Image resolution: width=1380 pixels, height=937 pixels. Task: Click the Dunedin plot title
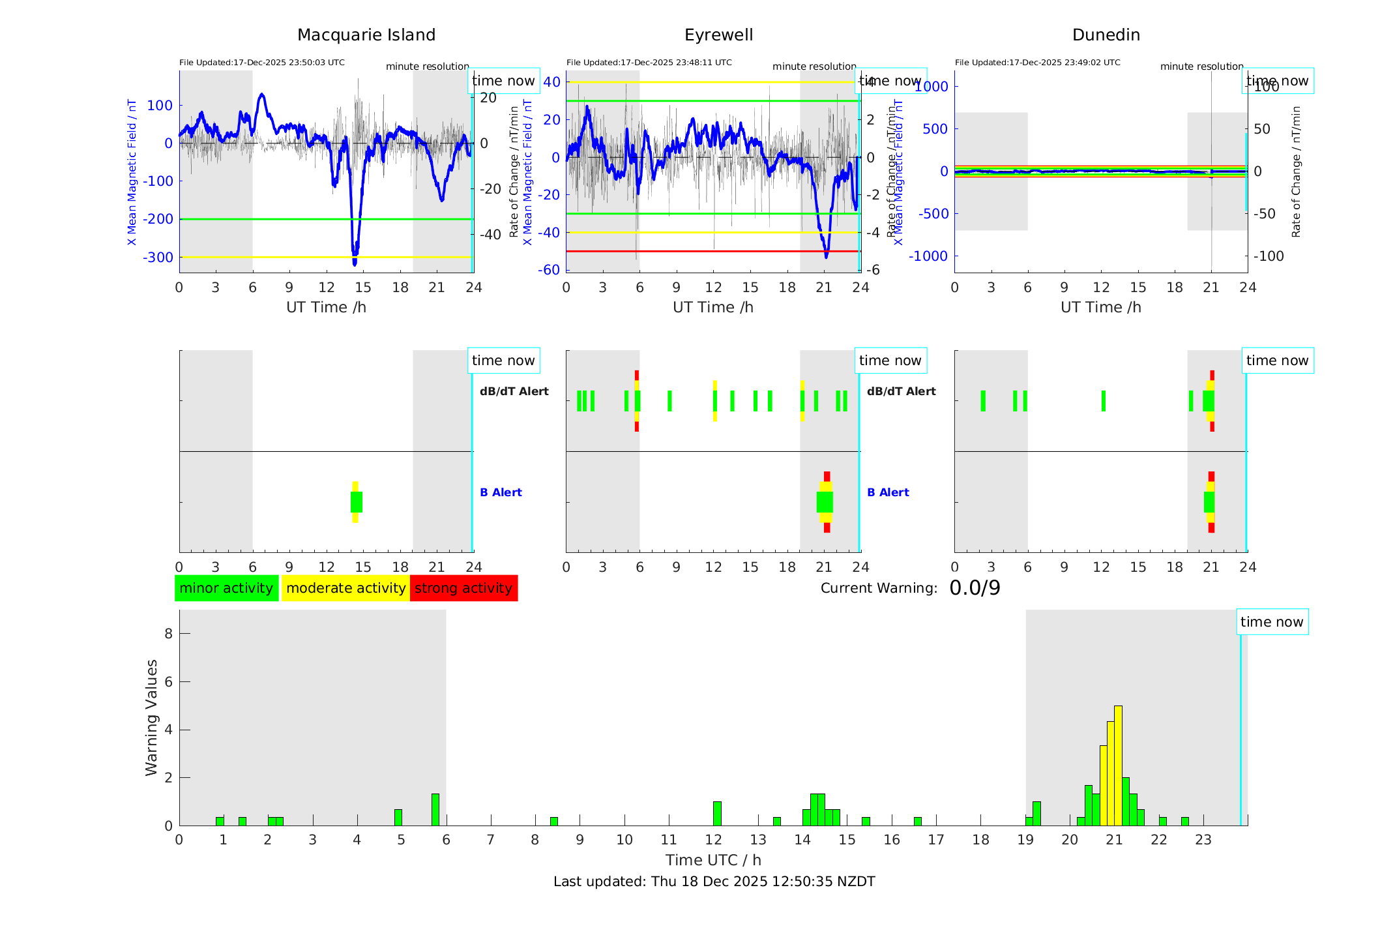pyautogui.click(x=1106, y=35)
